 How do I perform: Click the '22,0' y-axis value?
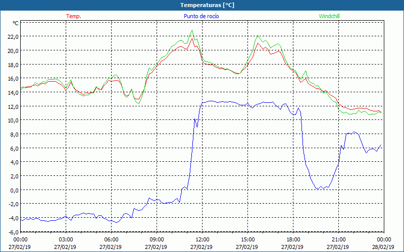pyautogui.click(x=14, y=37)
